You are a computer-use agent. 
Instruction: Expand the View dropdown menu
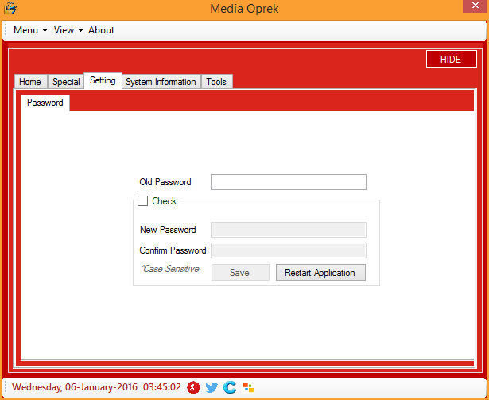point(68,30)
